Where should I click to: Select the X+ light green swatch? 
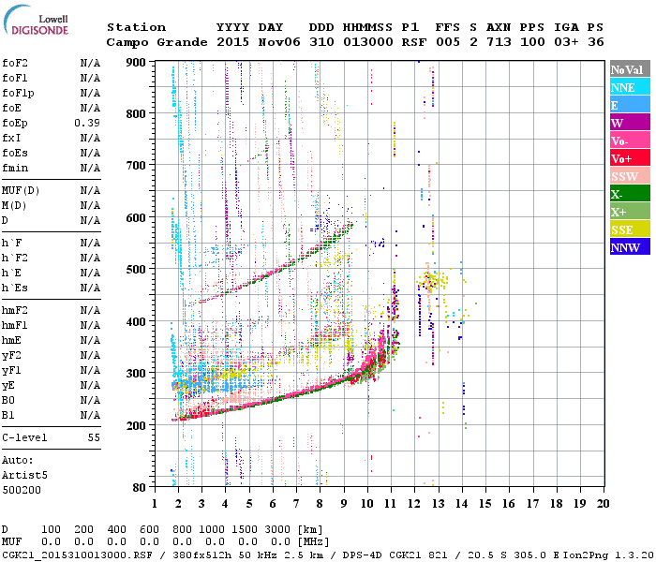(x=630, y=212)
